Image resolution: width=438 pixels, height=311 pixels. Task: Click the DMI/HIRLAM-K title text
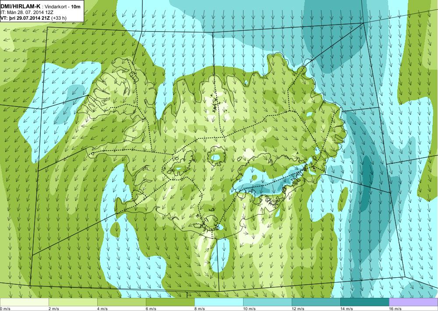click(21, 7)
